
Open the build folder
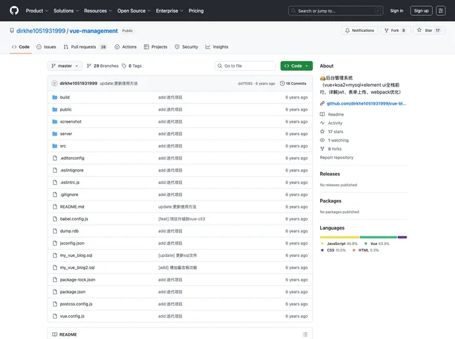65,97
